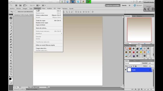This screenshot has height=91, width=163.
Task: Choose Editar en modo Máscara rápida
Action: coord(48,45)
